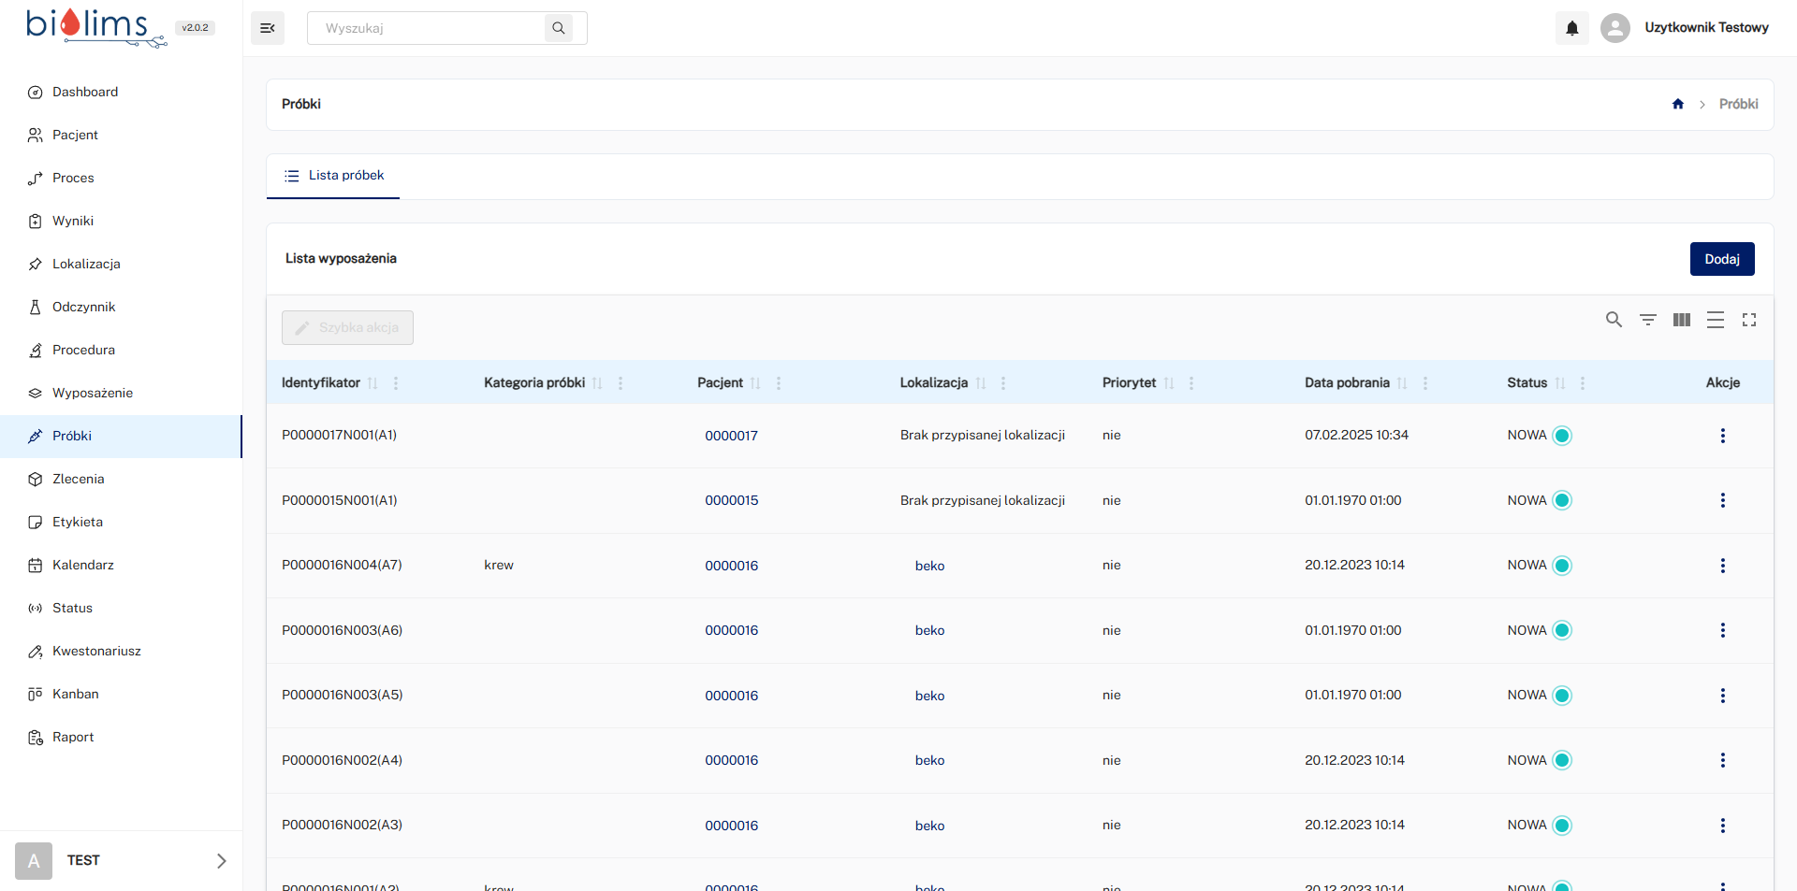This screenshot has height=891, width=1797.
Task: Open Kalendarz in sidebar
Action: click(121, 565)
